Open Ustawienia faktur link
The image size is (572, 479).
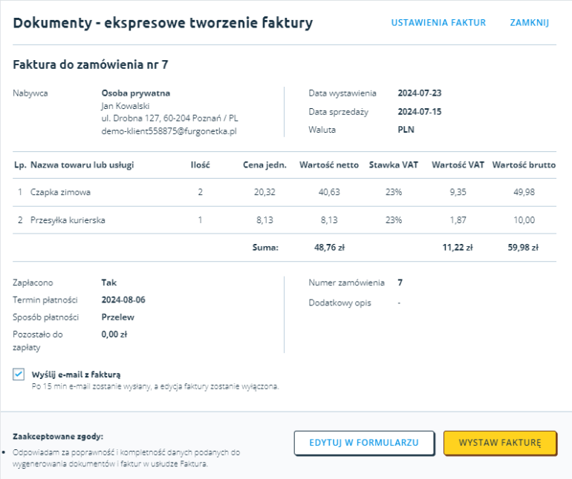(x=438, y=23)
